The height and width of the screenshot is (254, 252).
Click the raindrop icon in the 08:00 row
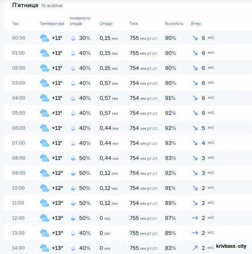(73, 158)
